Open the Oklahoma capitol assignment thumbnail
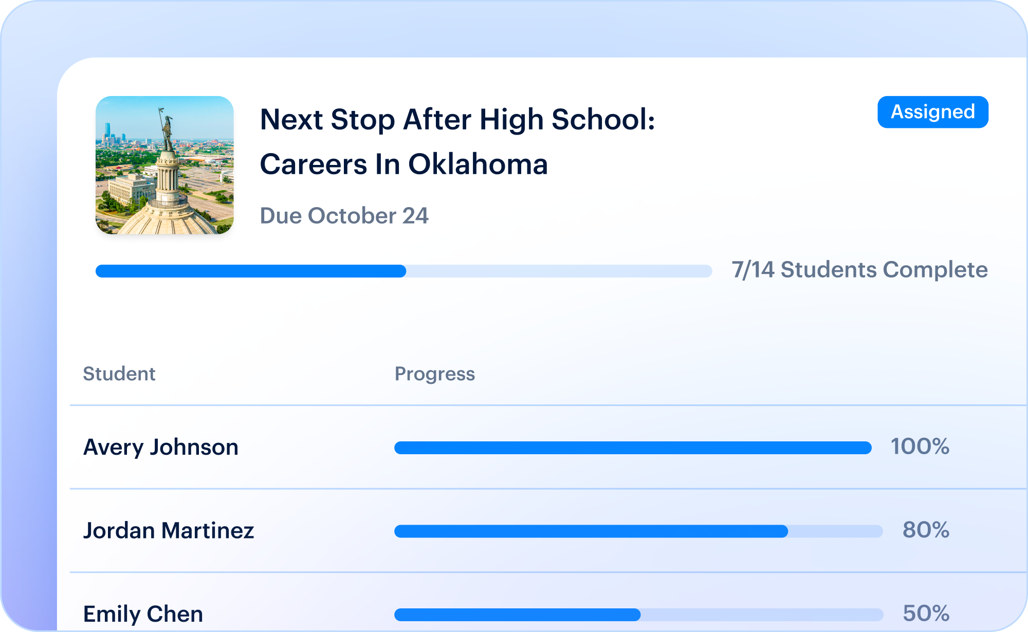Screen dimensions: 1028x632 (164, 165)
